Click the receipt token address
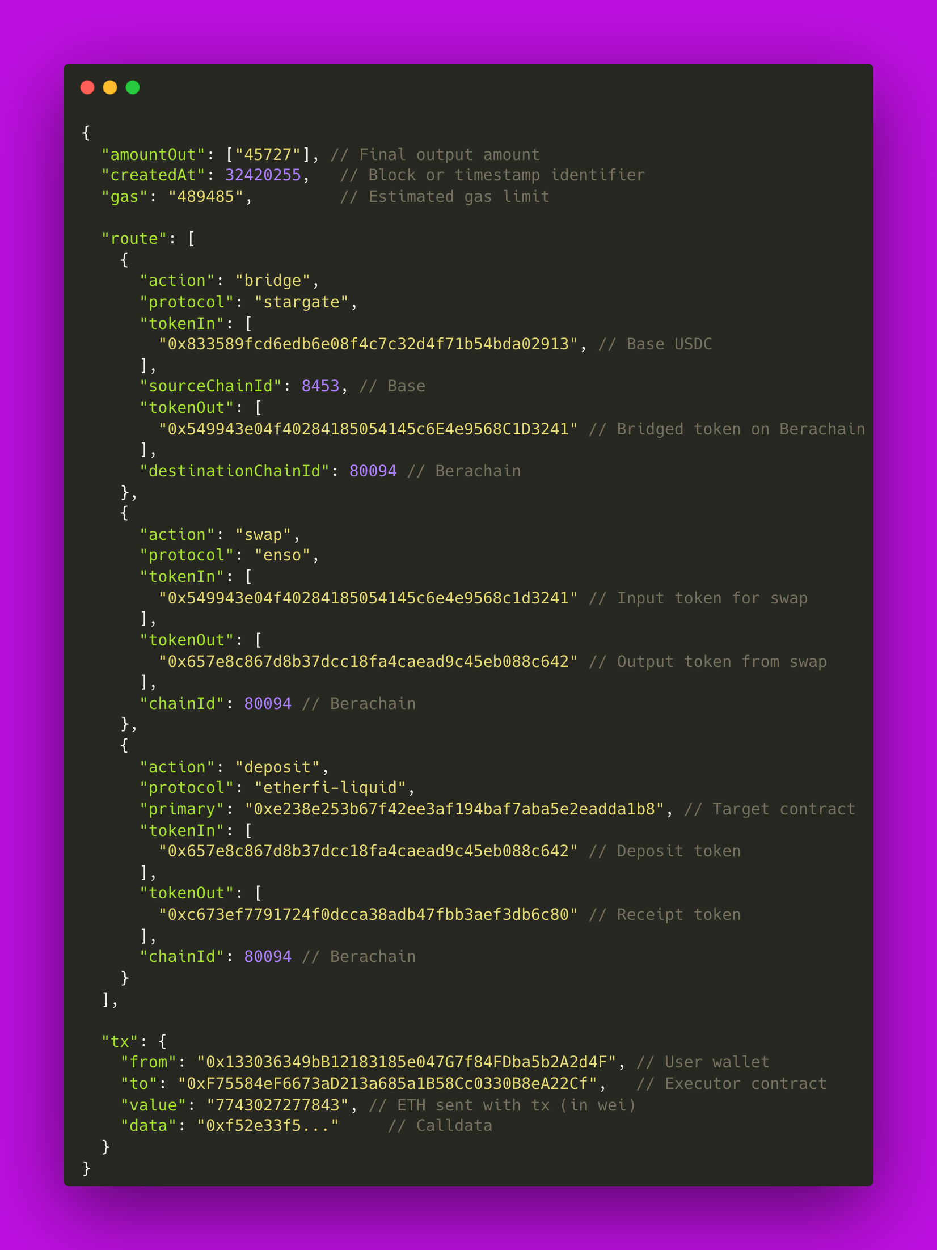This screenshot has width=937, height=1250. [368, 915]
